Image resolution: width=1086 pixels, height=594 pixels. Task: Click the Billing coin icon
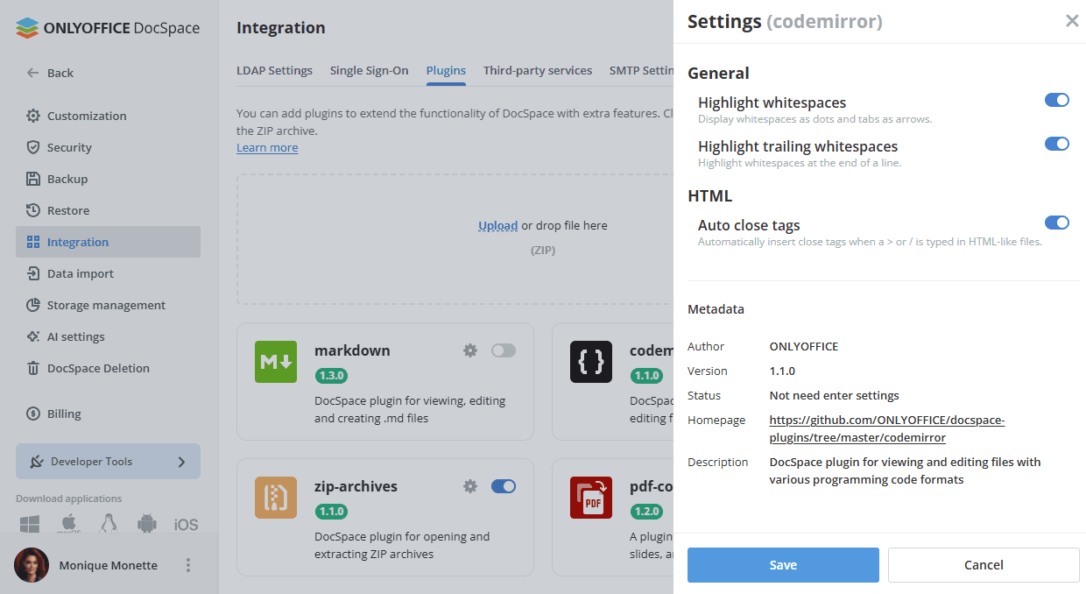point(33,414)
